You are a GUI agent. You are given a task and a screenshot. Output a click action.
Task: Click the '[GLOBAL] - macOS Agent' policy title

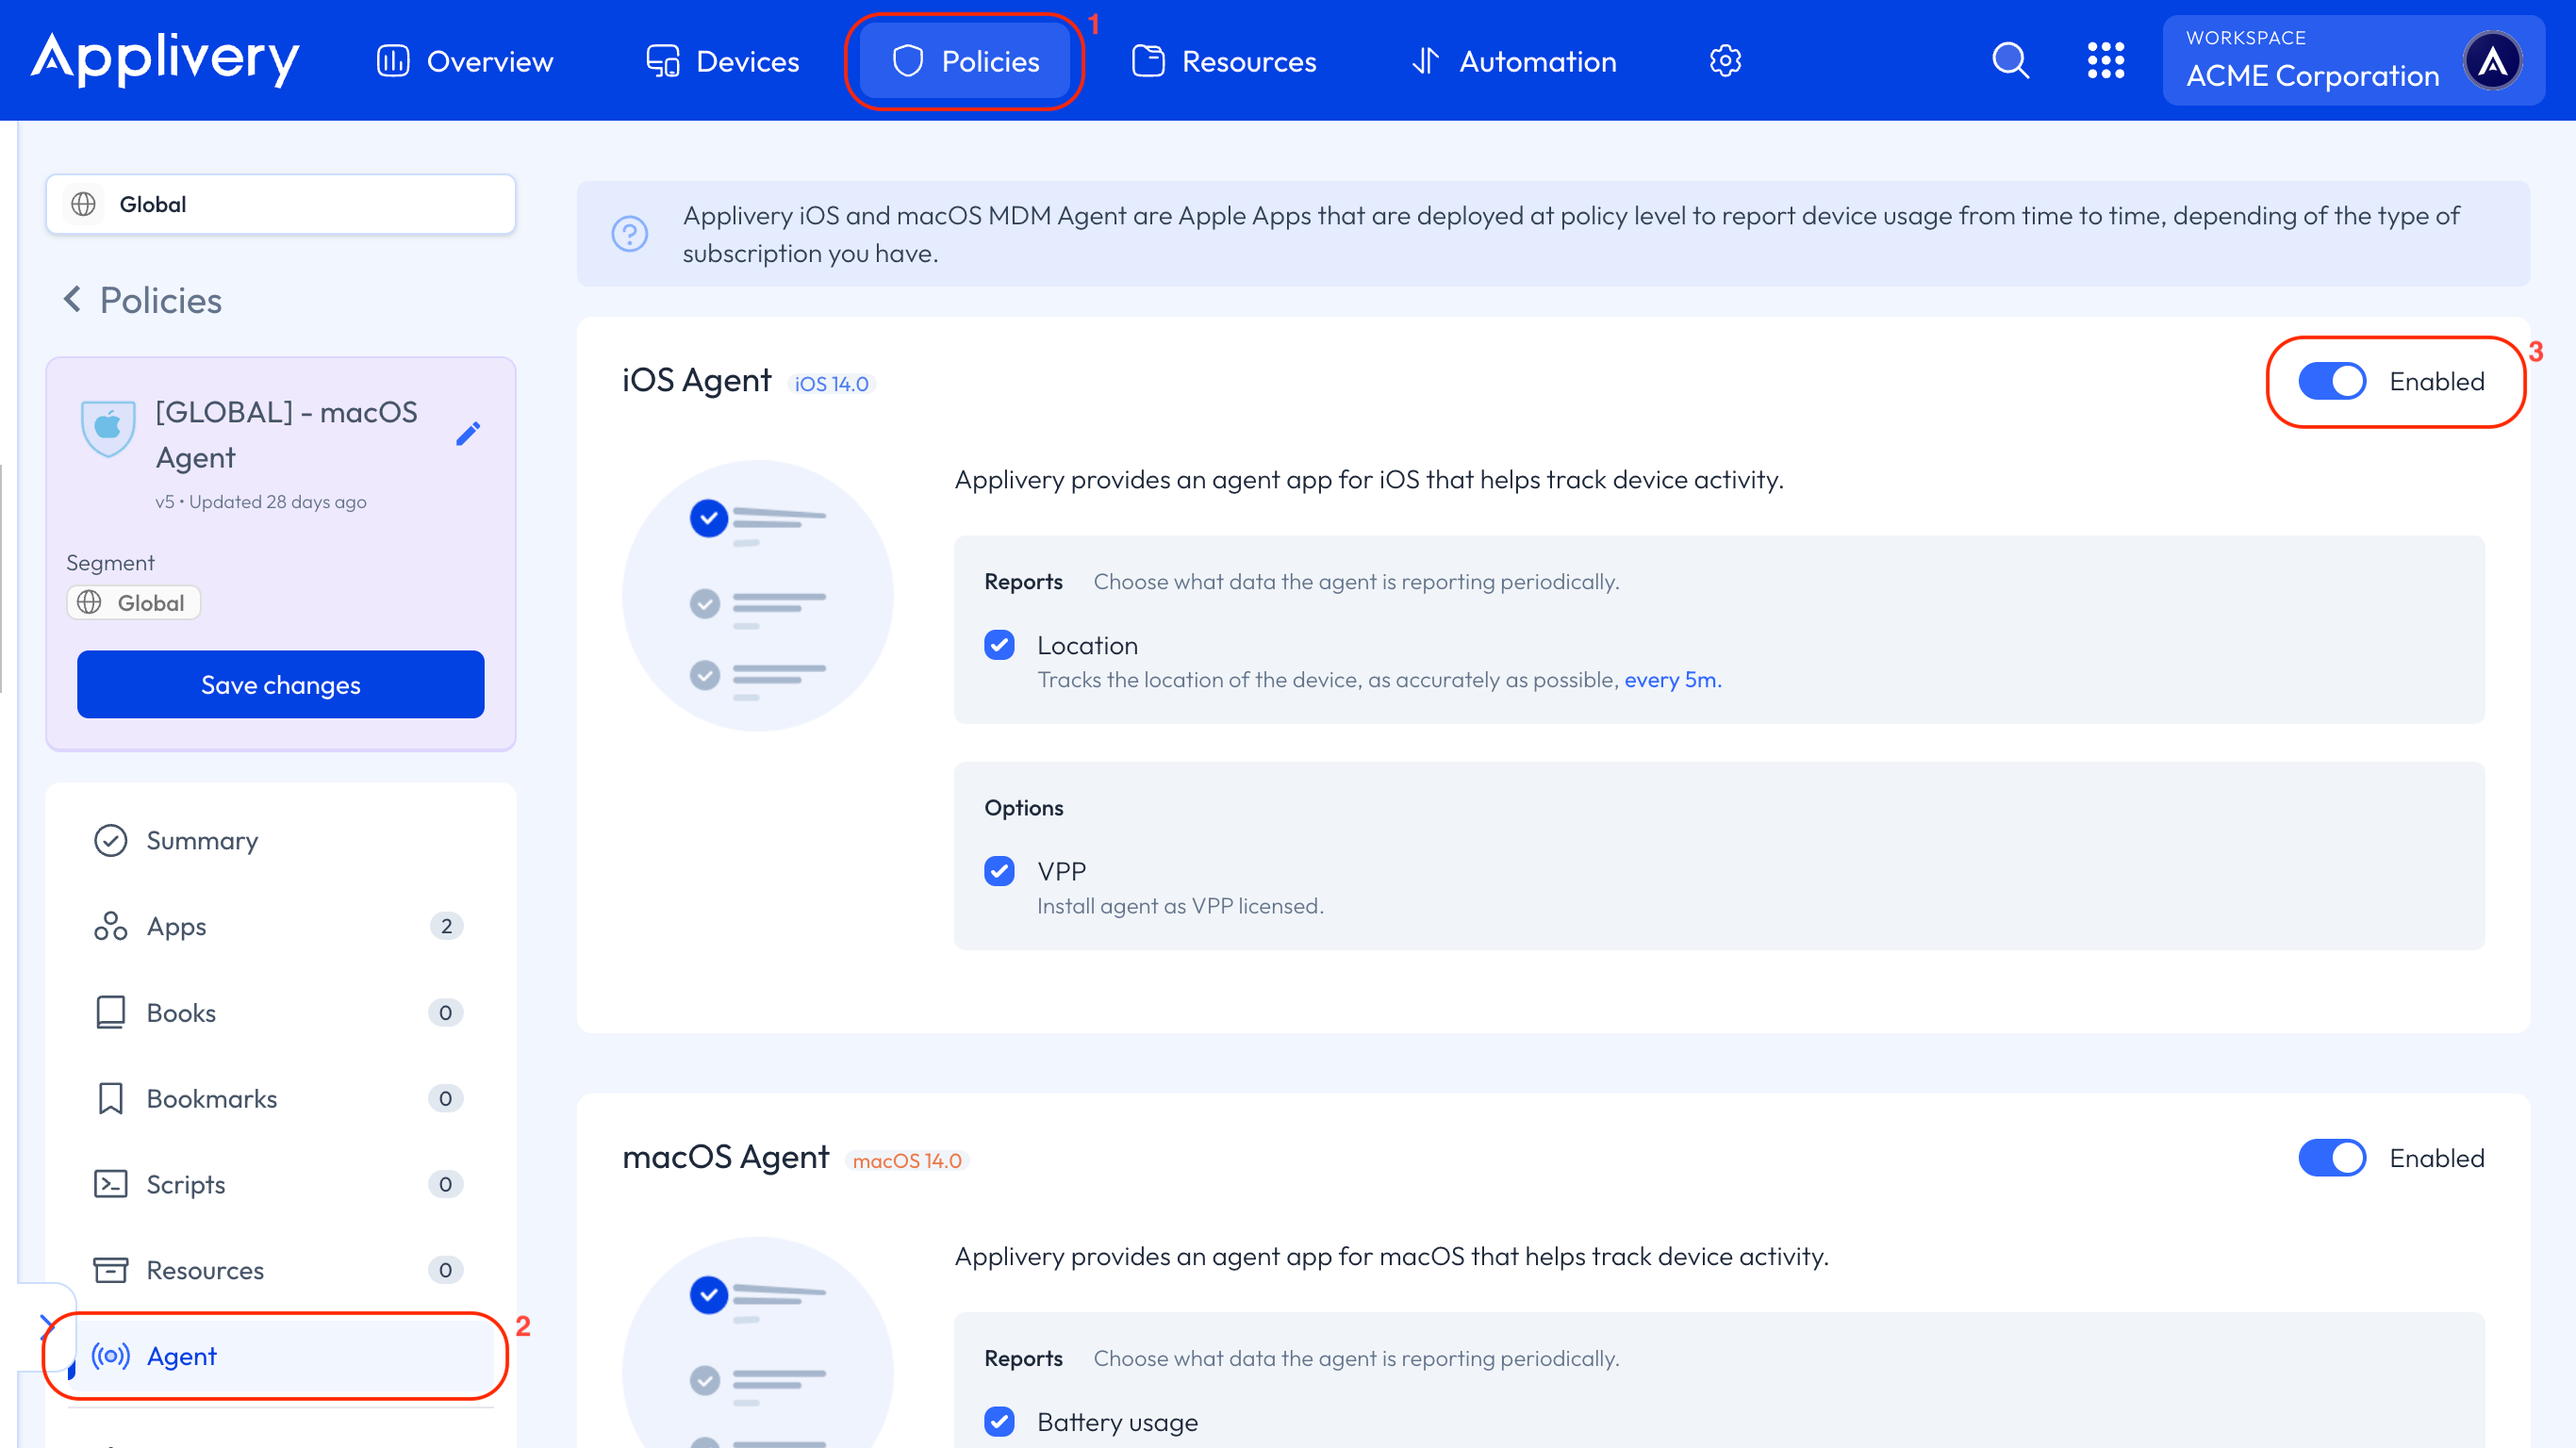(x=287, y=435)
